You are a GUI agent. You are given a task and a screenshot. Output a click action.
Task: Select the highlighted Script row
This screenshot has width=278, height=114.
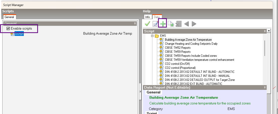pyautogui.click(x=19, y=34)
